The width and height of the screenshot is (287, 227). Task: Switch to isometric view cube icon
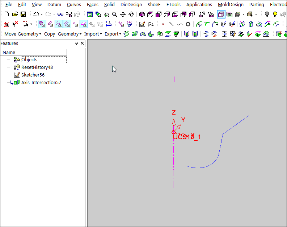[x=142, y=15]
